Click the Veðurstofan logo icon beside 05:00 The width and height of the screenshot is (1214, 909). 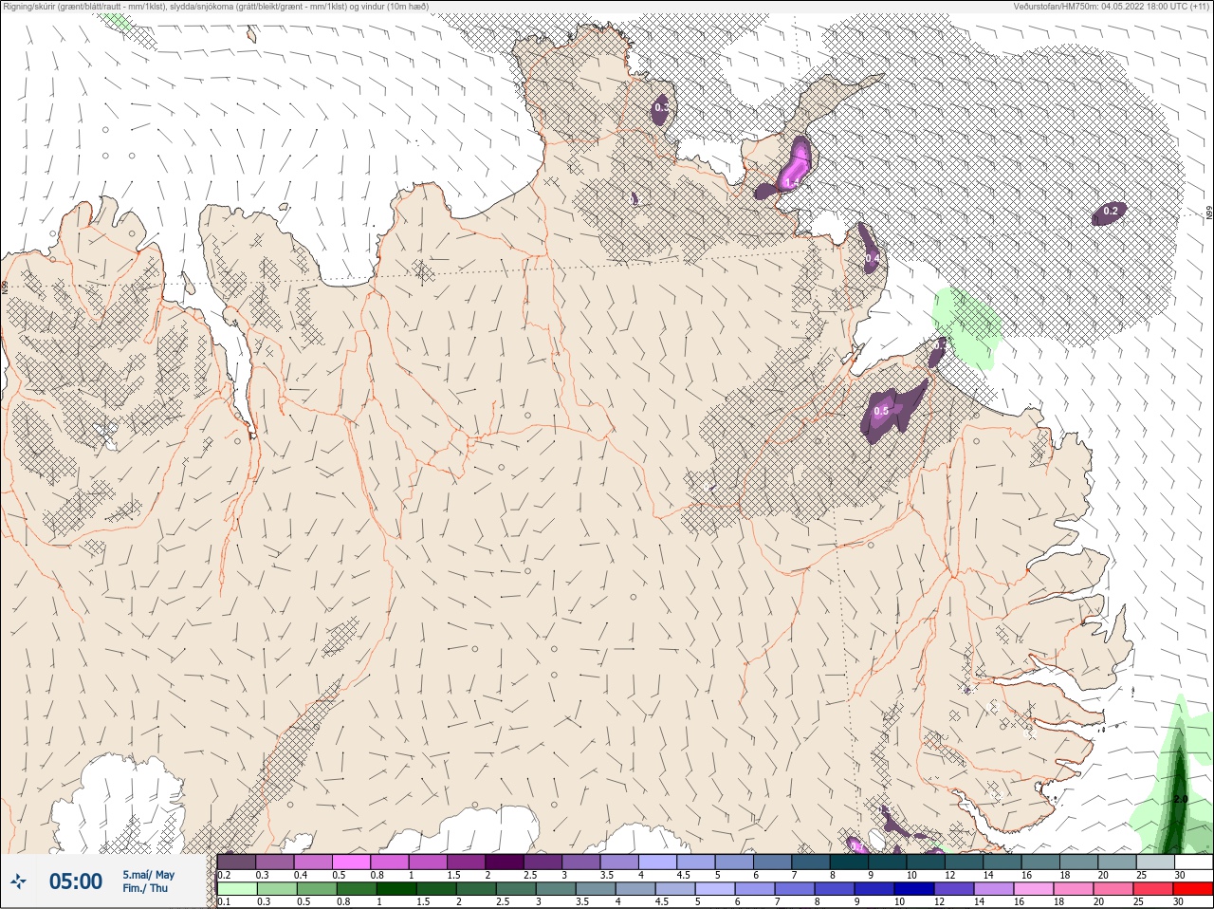(x=18, y=881)
